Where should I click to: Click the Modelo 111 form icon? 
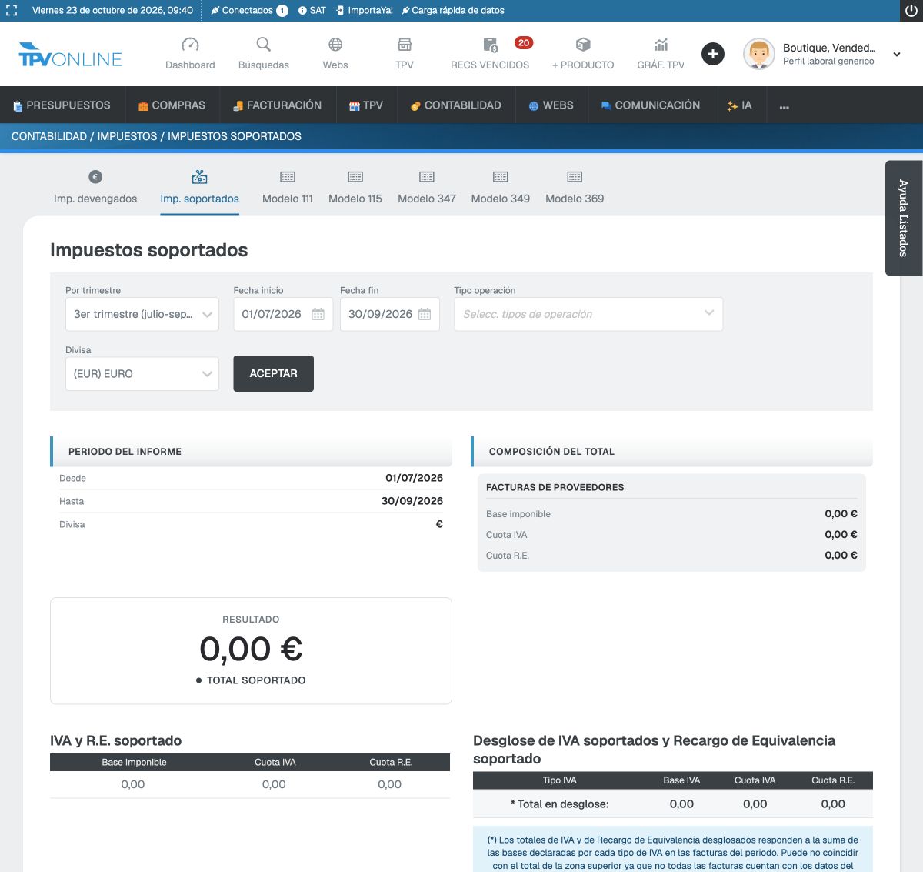[288, 177]
